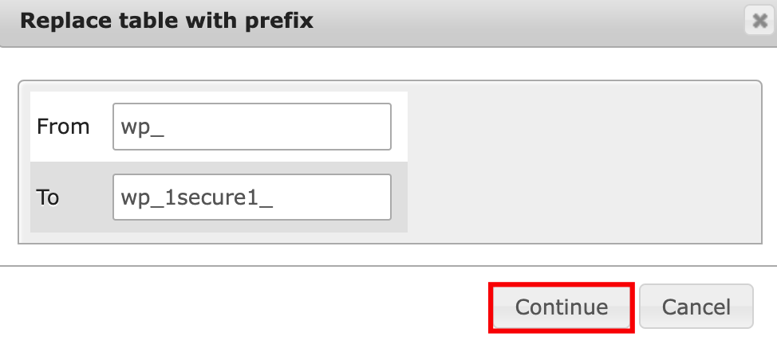Viewport: 777px width, 344px height.
Task: Cancel the prefix replacement
Action: click(x=696, y=307)
